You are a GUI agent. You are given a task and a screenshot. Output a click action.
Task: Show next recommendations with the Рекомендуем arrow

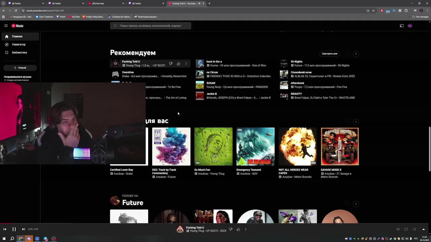pos(356,54)
